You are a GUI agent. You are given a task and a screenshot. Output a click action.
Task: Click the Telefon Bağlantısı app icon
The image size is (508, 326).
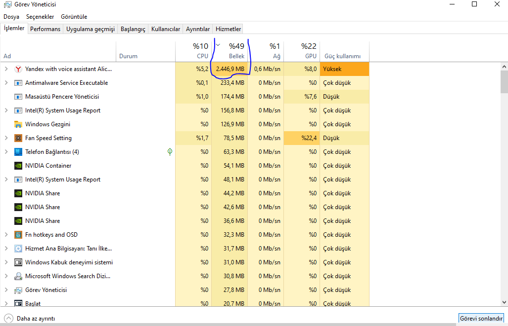18,152
